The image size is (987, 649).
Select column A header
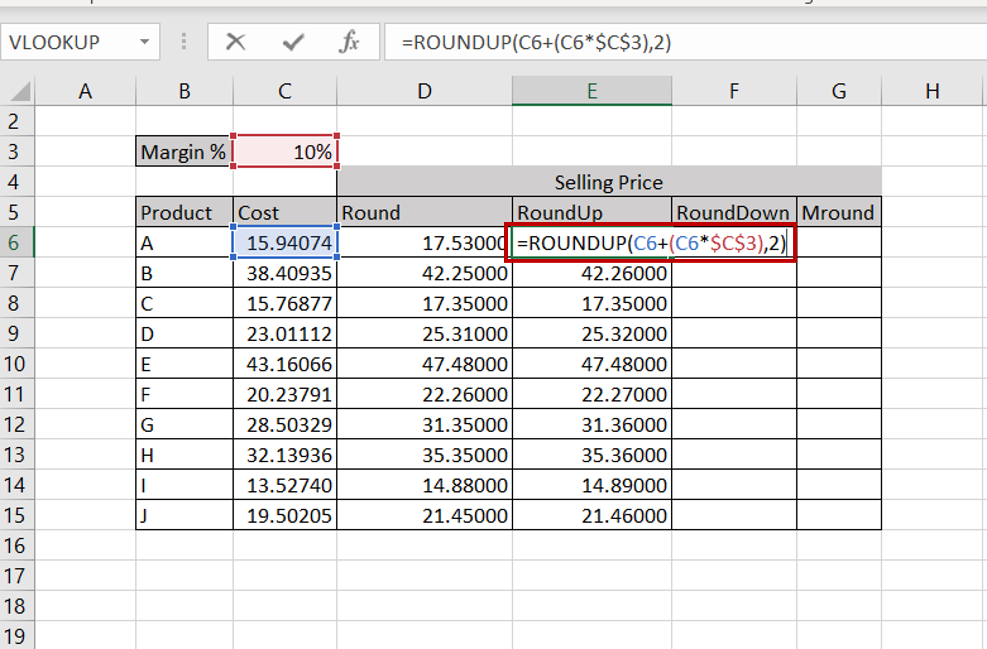(85, 91)
